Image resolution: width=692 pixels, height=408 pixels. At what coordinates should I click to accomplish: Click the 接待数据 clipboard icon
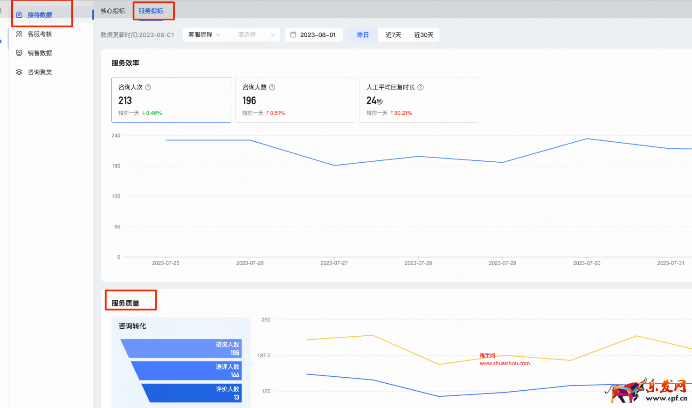click(19, 15)
